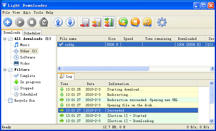Sort by the Speed column header
The height and width of the screenshot is (131, 216).
[131, 39]
